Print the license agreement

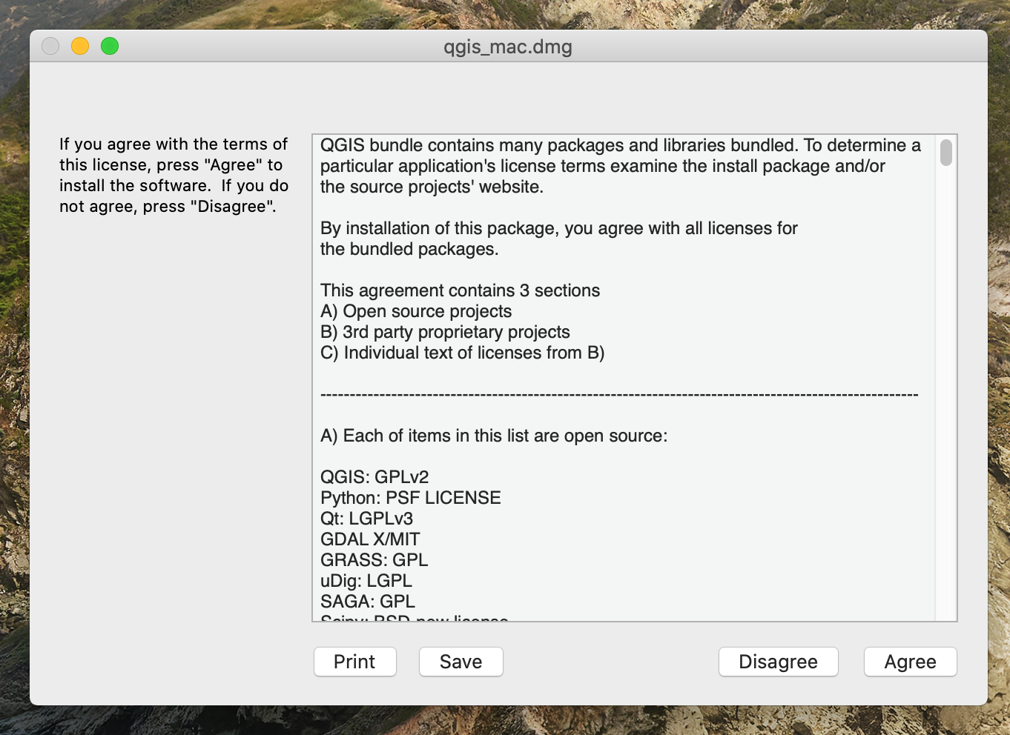354,662
